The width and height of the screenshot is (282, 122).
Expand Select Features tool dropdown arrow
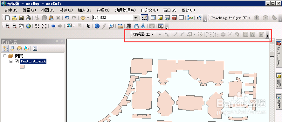pos(74,26)
